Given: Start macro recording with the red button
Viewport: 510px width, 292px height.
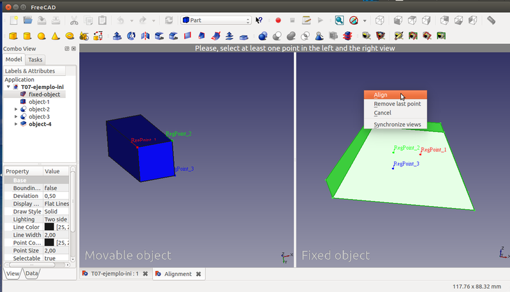Looking at the screenshot, I should pyautogui.click(x=278, y=20).
